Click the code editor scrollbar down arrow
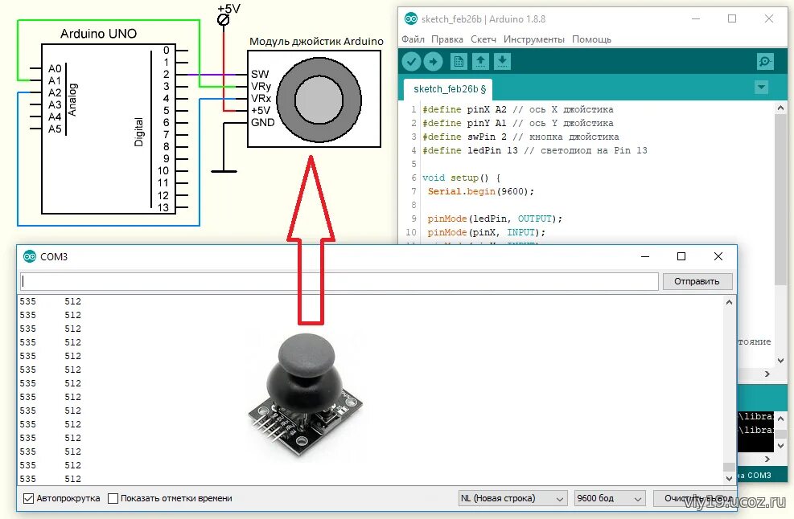The width and height of the screenshot is (794, 519). [x=780, y=360]
